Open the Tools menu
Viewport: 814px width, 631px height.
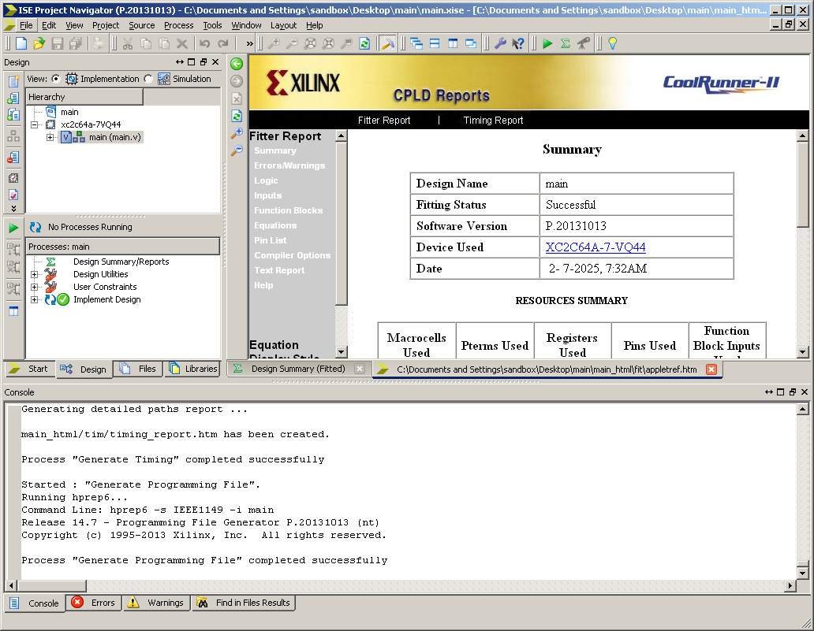[212, 25]
